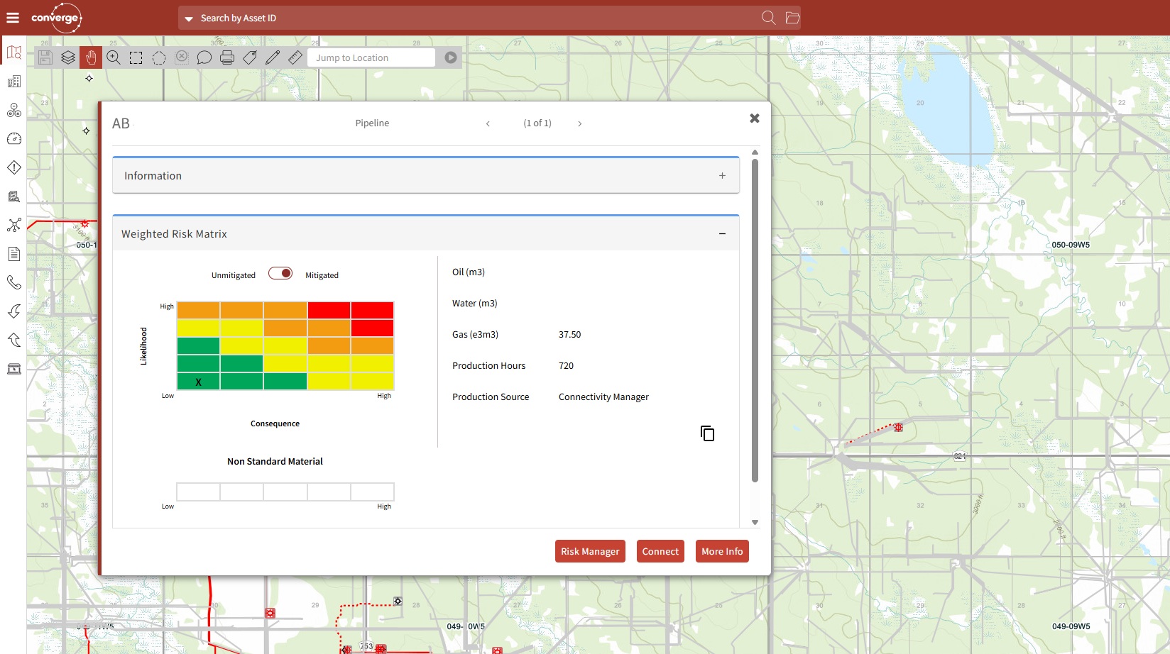The width and height of the screenshot is (1170, 654).
Task: Activate the zoom-in magnifier tool
Action: [x=114, y=58]
